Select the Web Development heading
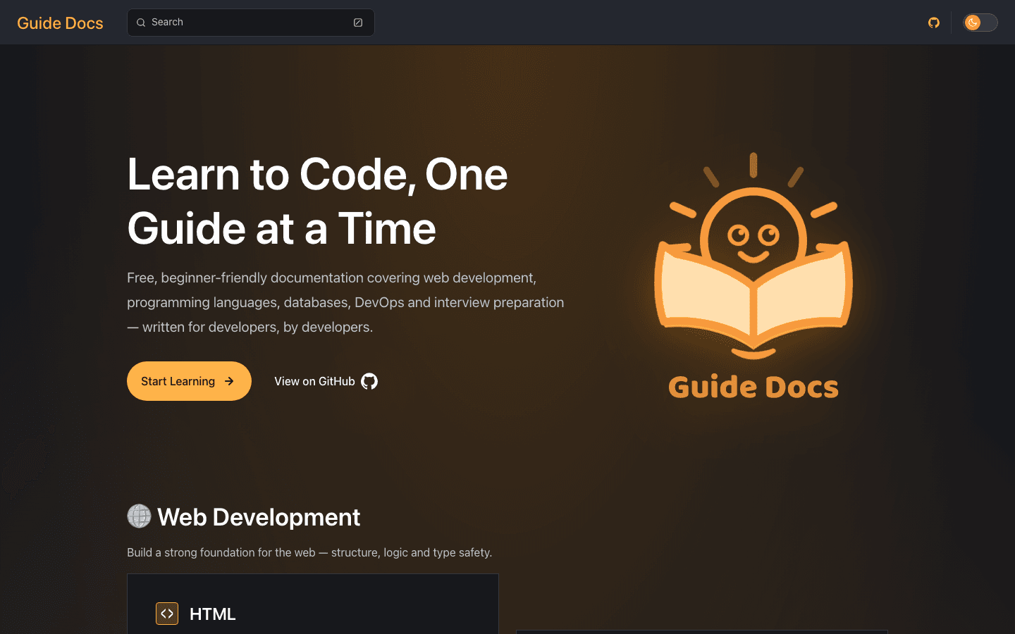 [x=244, y=517]
